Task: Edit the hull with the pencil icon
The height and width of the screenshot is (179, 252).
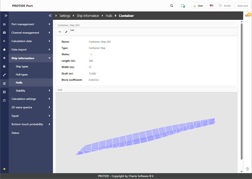Action: (66, 32)
